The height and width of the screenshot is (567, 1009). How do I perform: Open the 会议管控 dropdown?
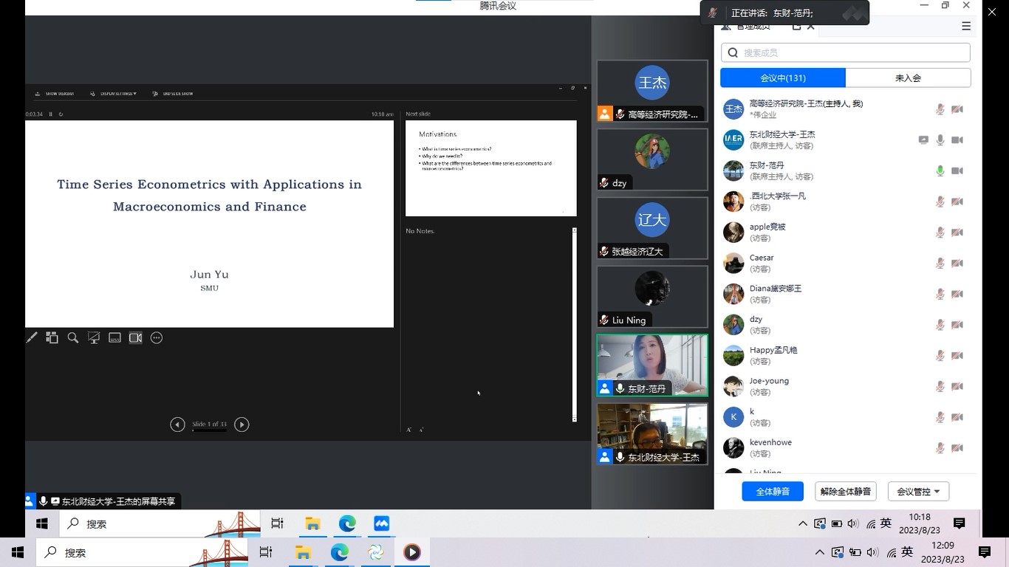click(x=918, y=492)
